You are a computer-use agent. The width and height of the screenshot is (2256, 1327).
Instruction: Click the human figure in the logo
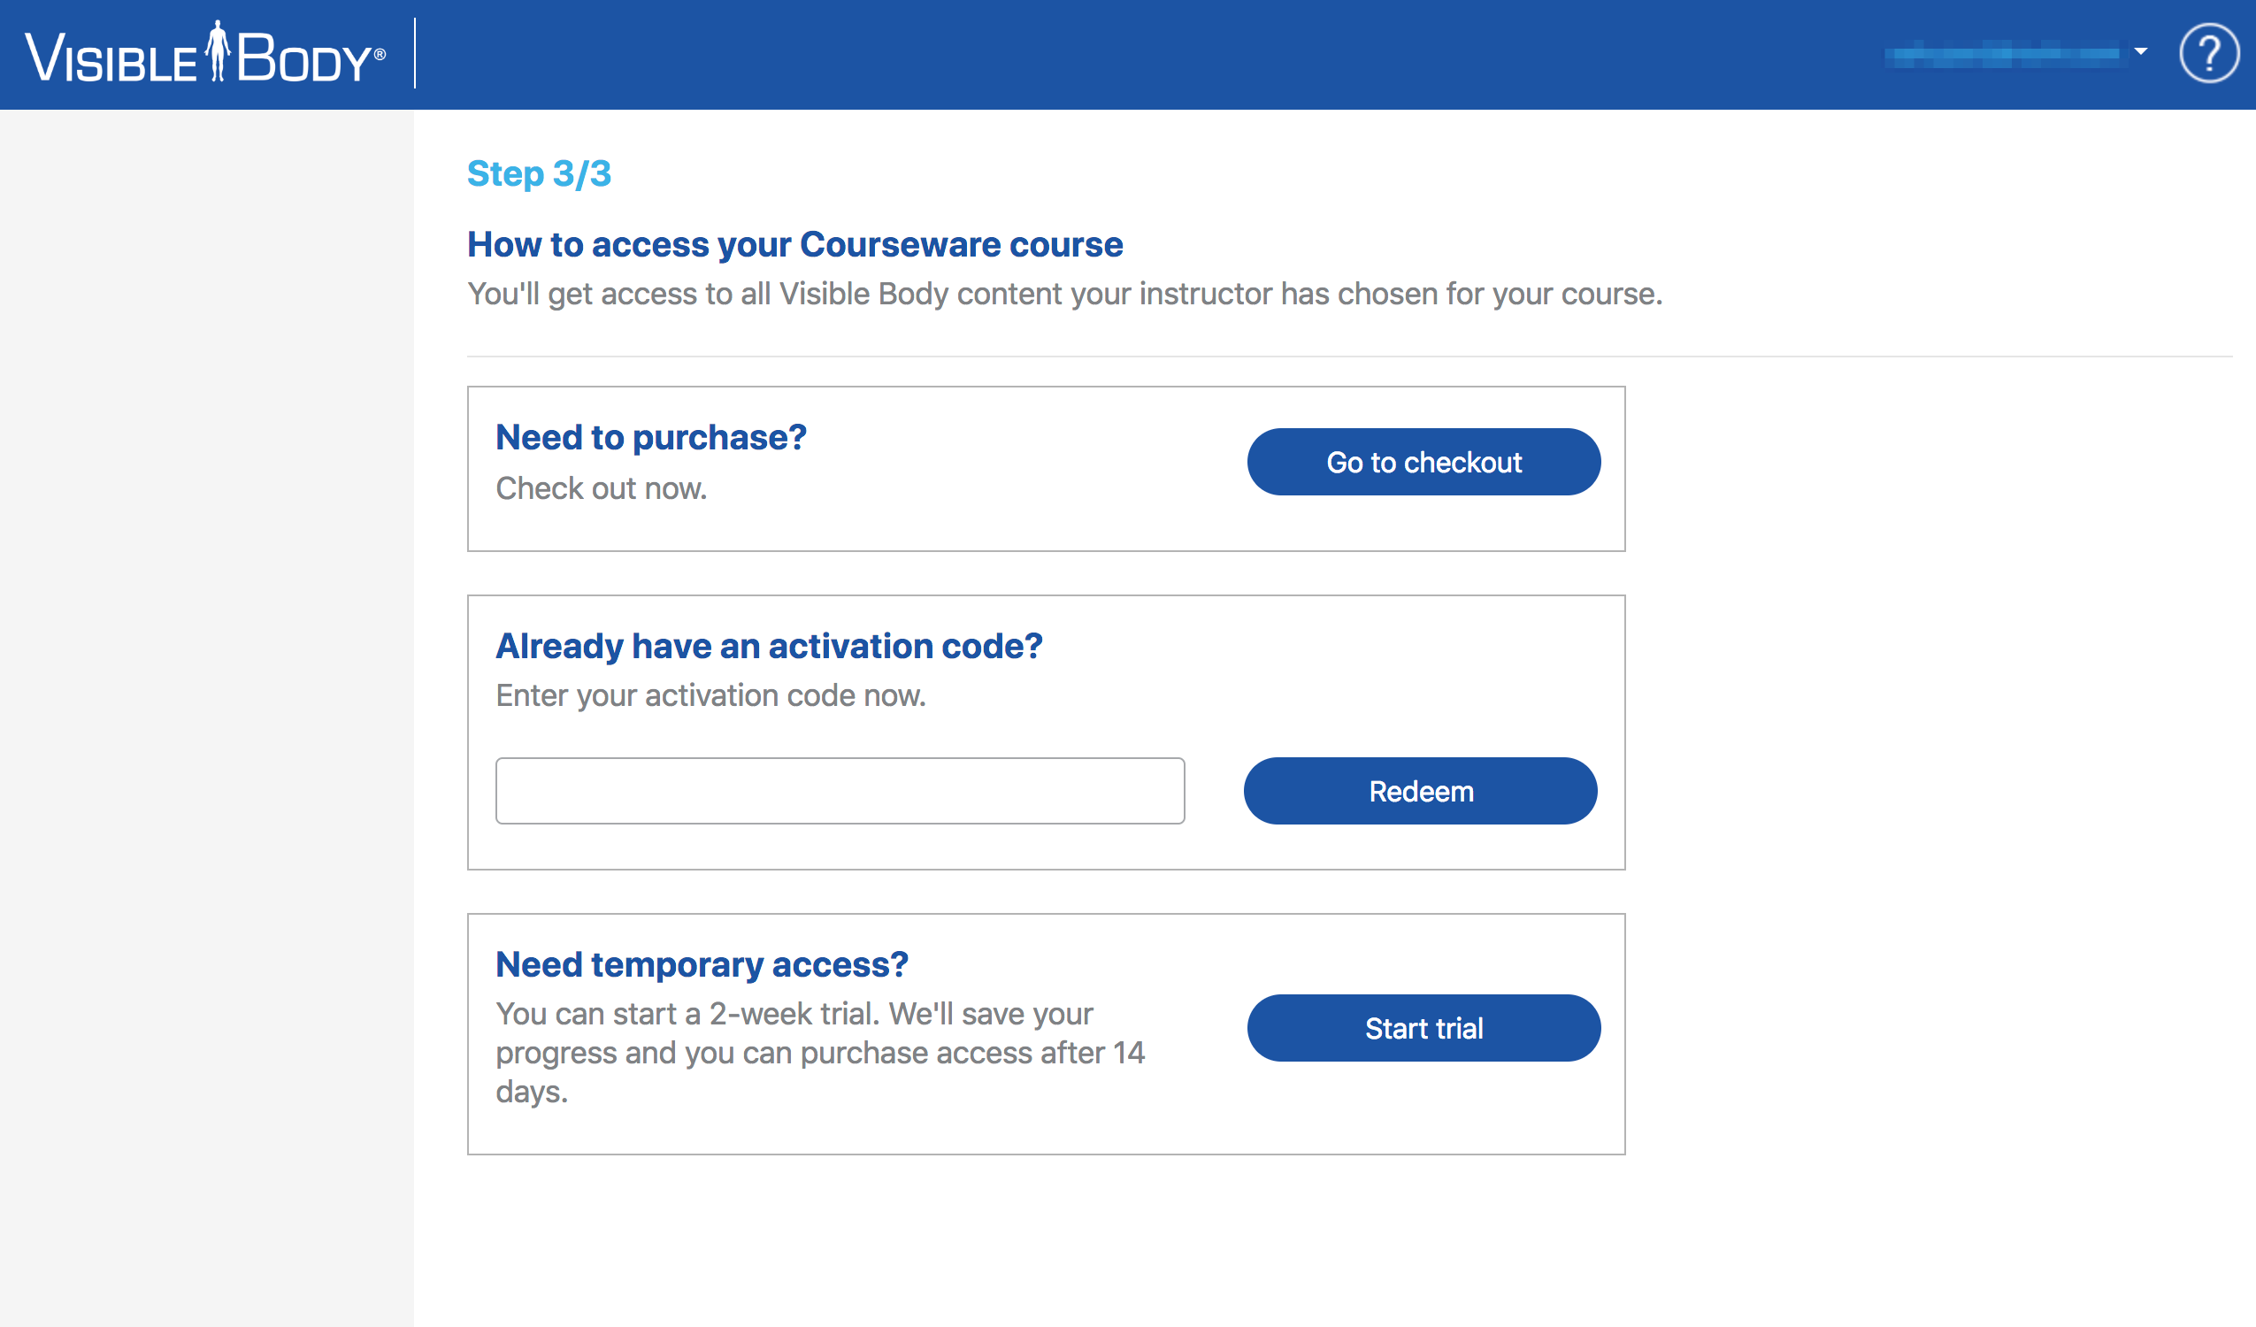click(x=218, y=52)
